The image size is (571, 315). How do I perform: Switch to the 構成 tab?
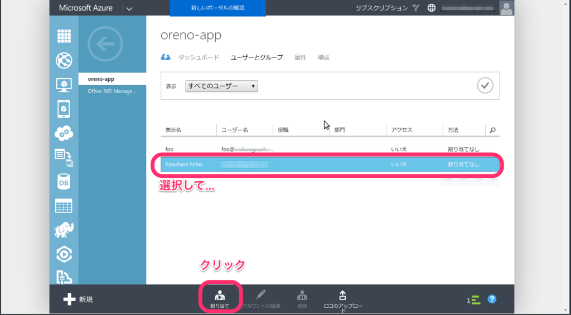click(323, 57)
